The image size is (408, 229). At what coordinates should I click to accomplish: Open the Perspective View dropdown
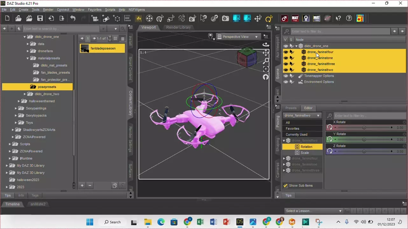(238, 37)
